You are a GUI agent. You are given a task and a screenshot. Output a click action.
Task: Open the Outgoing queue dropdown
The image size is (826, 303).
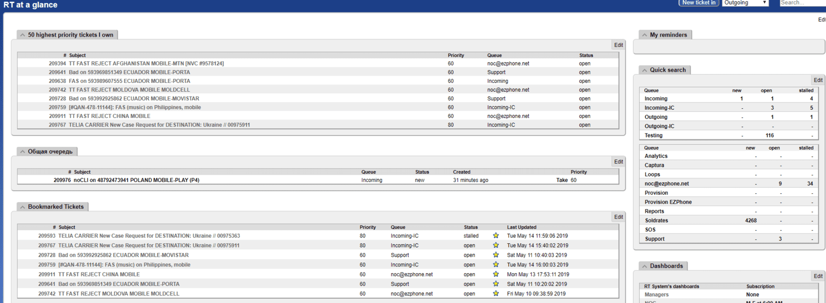(745, 3)
